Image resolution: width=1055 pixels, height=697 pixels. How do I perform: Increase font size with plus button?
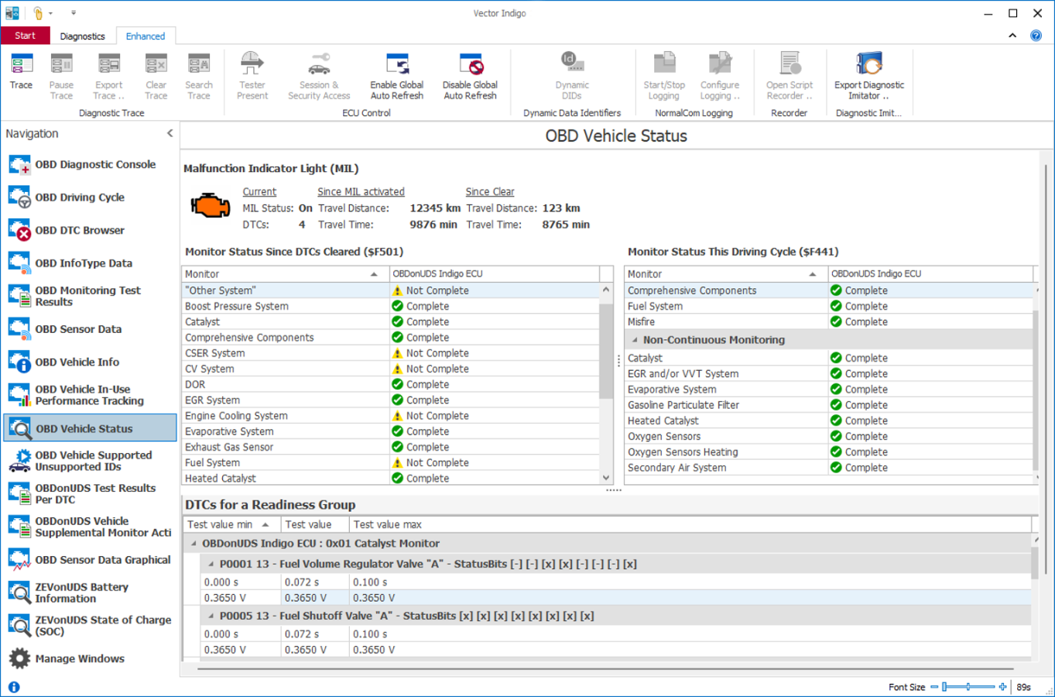pos(1003,687)
